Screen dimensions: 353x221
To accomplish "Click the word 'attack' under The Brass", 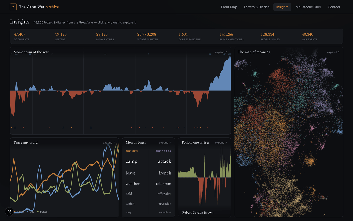I will click(x=164, y=161).
